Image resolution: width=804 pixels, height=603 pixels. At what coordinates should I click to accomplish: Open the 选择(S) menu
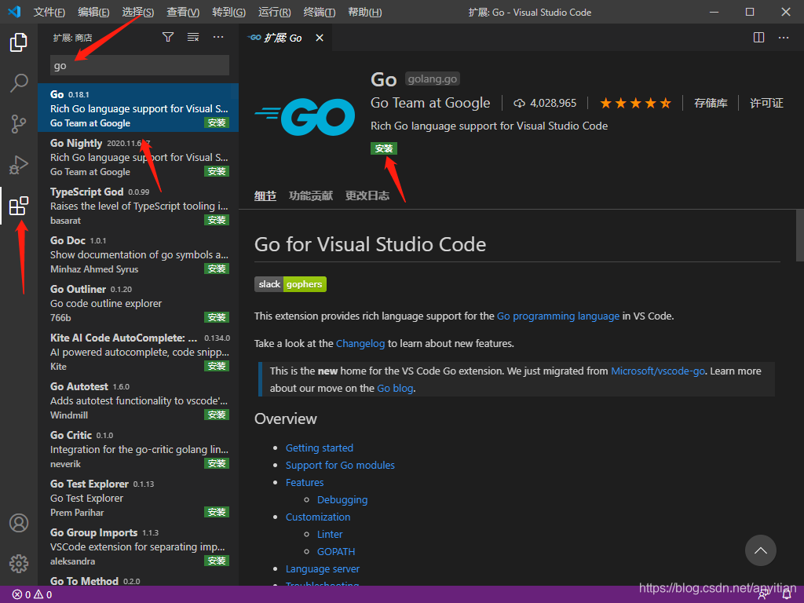click(x=138, y=13)
